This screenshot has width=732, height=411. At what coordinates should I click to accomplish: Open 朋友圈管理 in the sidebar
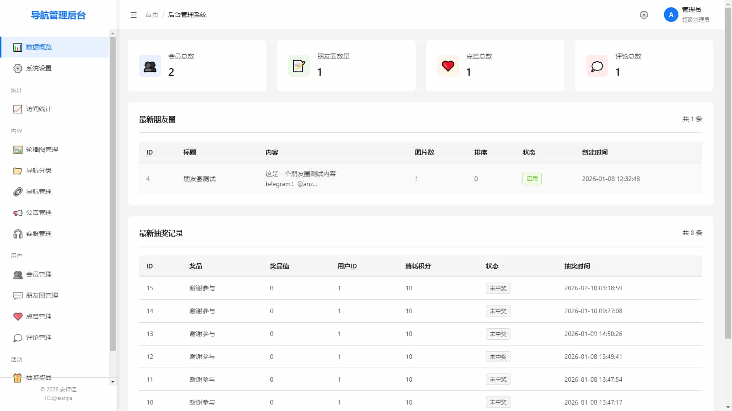pos(42,296)
